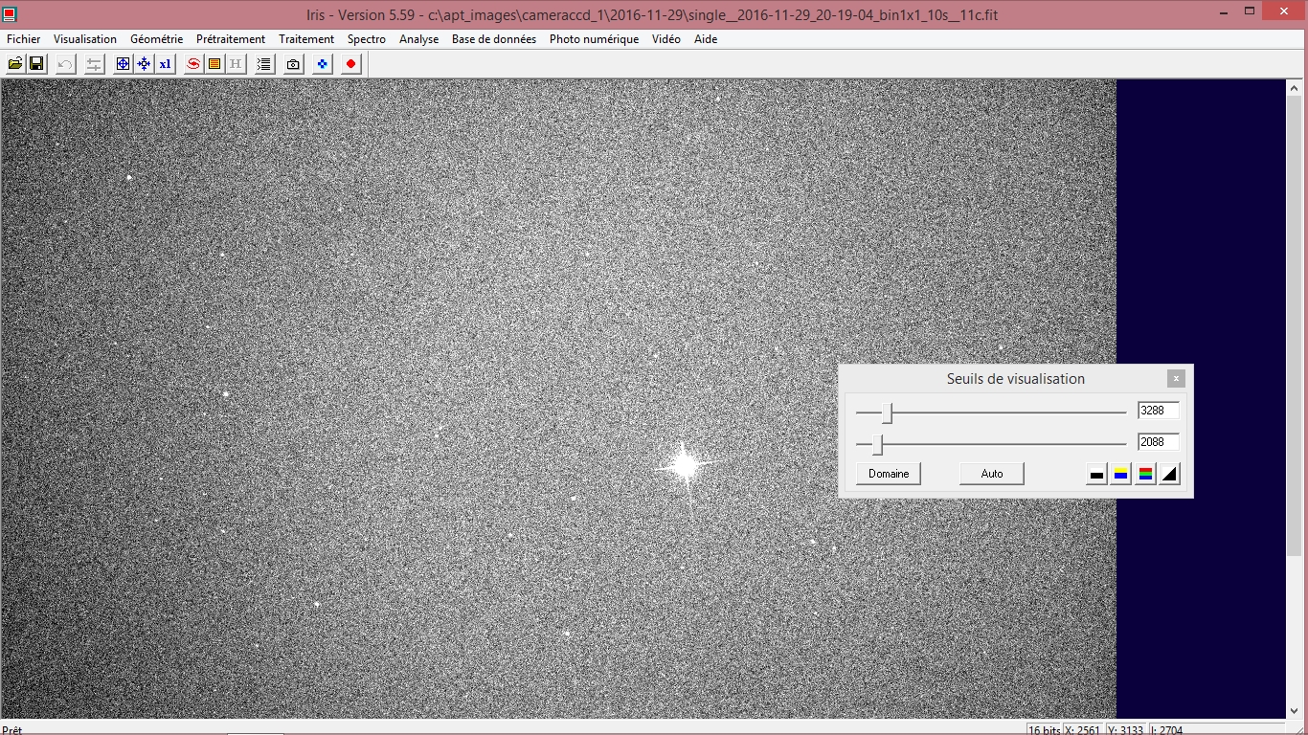
Task: Click the blue inward-arrows zoom icon
Action: point(144,64)
